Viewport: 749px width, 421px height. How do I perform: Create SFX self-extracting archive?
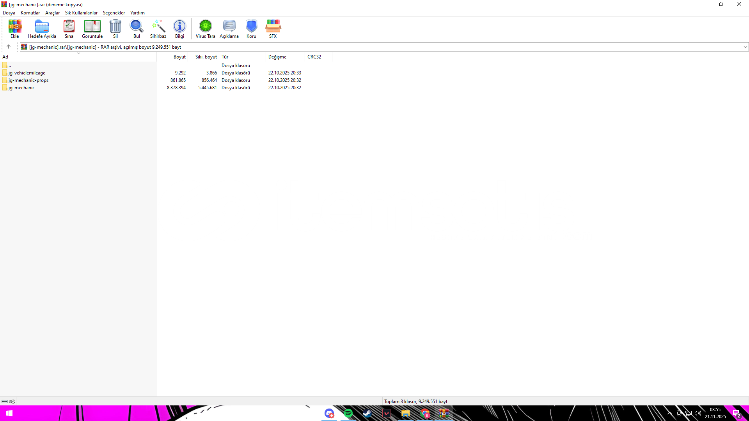point(273,27)
